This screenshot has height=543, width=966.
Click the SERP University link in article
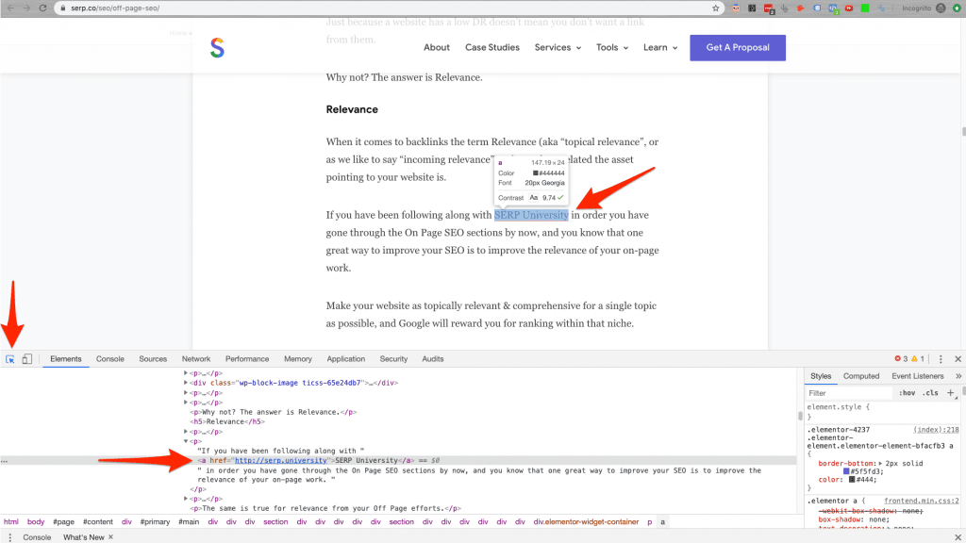click(x=531, y=215)
